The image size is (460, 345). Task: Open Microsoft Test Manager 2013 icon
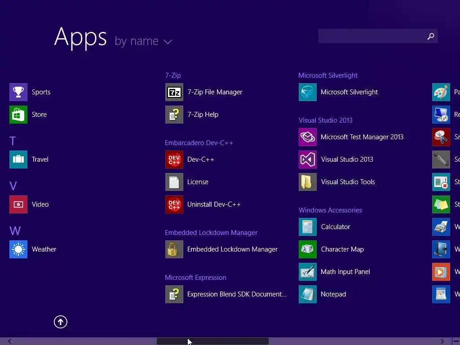pos(307,137)
